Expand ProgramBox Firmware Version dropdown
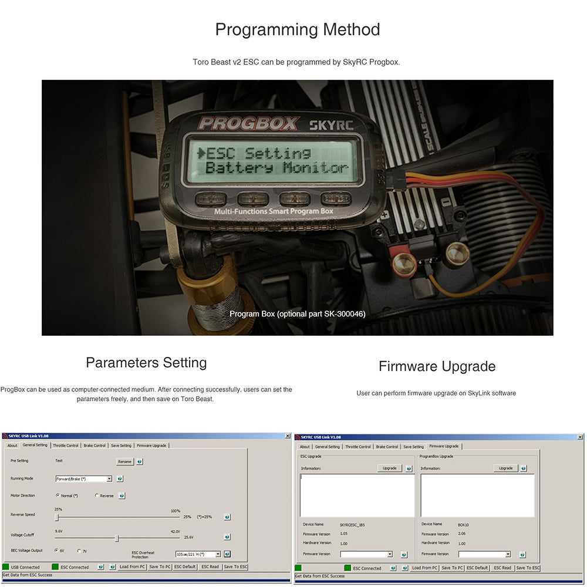This screenshot has width=587, height=587. 507,554
